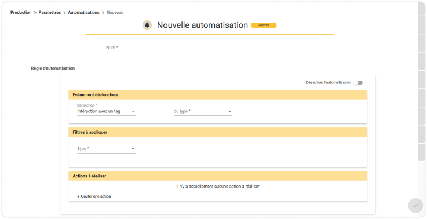This screenshot has height=219, width=427.
Task: Go to Paramètres breadcrumb
Action: click(50, 13)
